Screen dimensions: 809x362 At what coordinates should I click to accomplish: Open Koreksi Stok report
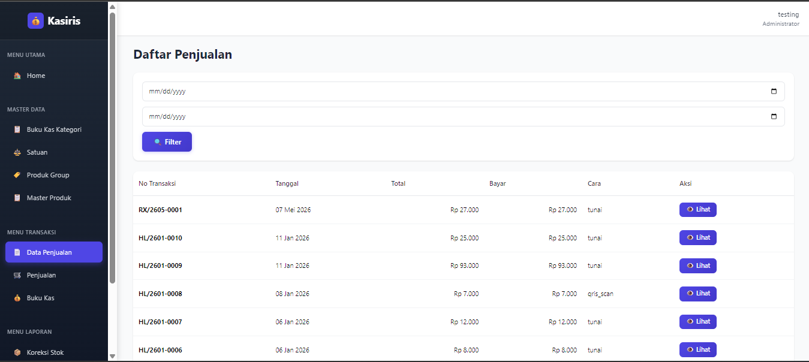54,352
